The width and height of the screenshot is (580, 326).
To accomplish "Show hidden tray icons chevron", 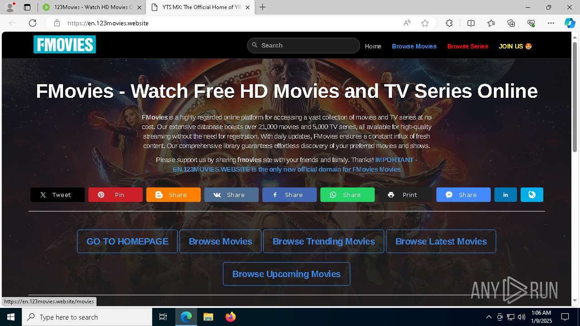I will click(488, 317).
